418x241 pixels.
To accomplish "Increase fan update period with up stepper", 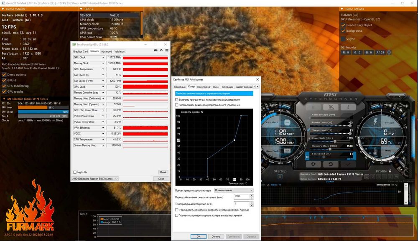I will 251,195.
